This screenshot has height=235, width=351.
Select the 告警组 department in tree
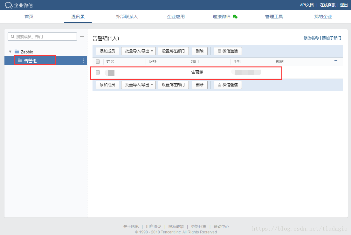[x=31, y=61]
